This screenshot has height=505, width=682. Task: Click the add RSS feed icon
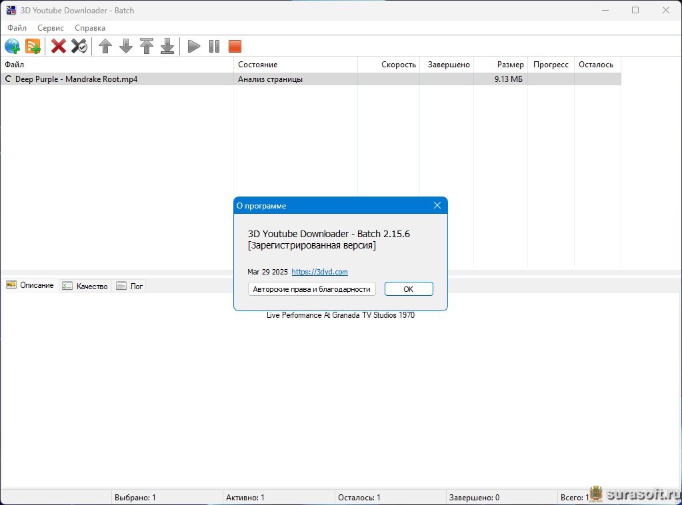[33, 46]
